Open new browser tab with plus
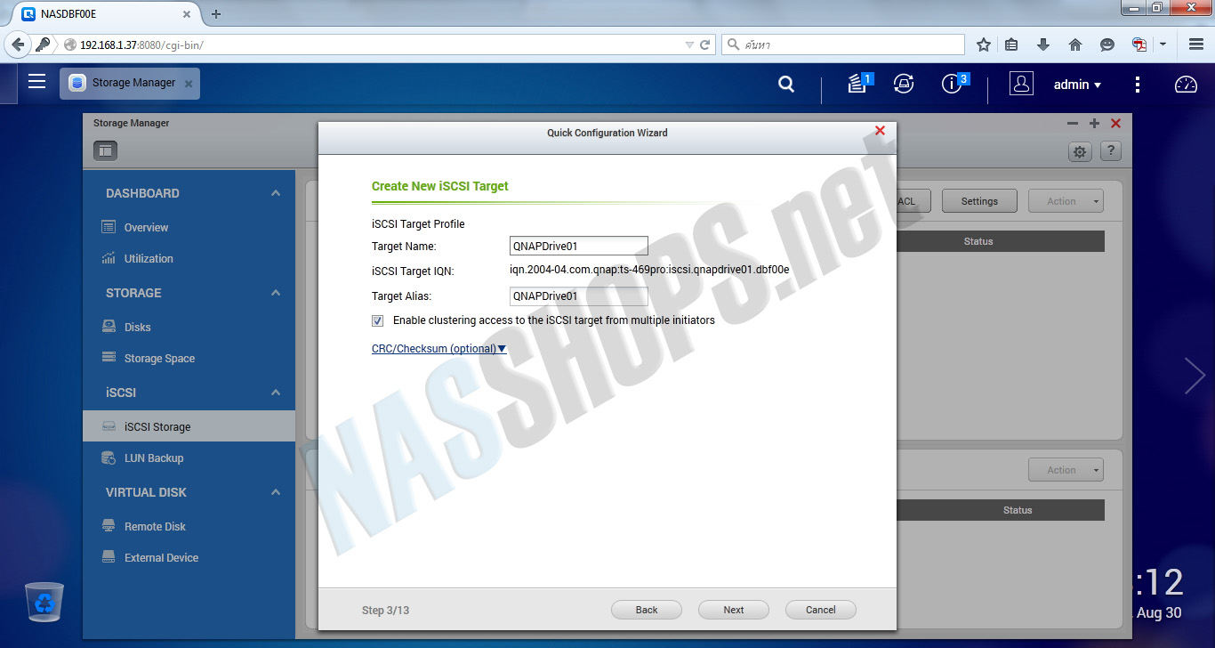Image resolution: width=1215 pixels, height=648 pixels. (216, 14)
